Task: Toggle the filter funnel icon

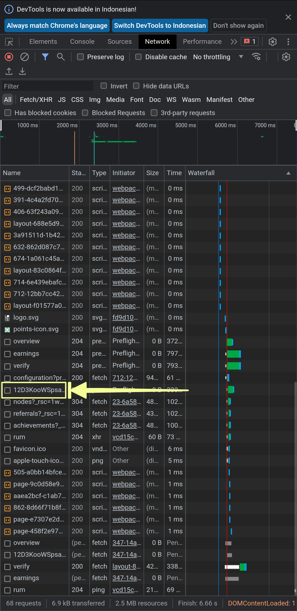Action: tap(45, 57)
